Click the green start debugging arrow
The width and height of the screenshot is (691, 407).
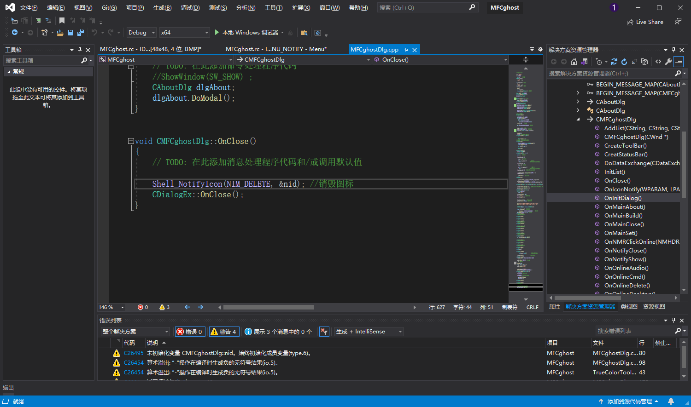[217, 33]
